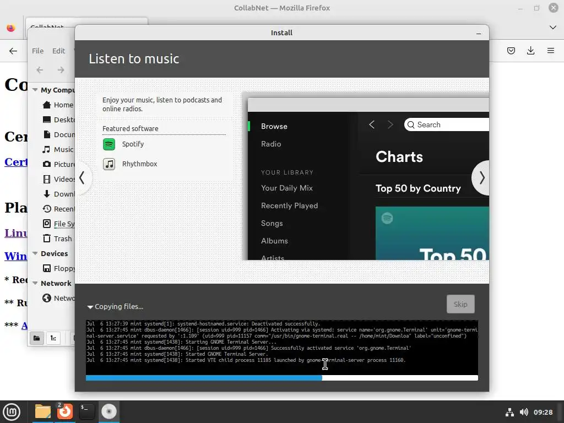The width and height of the screenshot is (564, 423).
Task: Click the list all tabs chevron in Firefox
Action: point(553,28)
